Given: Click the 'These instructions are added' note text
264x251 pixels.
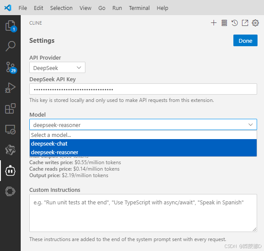Looking at the screenshot, I should 128,239.
